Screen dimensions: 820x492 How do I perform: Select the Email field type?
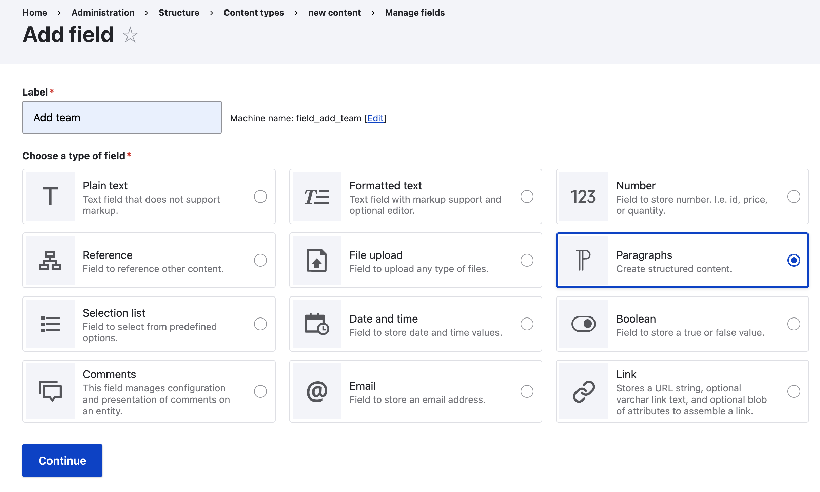point(526,392)
